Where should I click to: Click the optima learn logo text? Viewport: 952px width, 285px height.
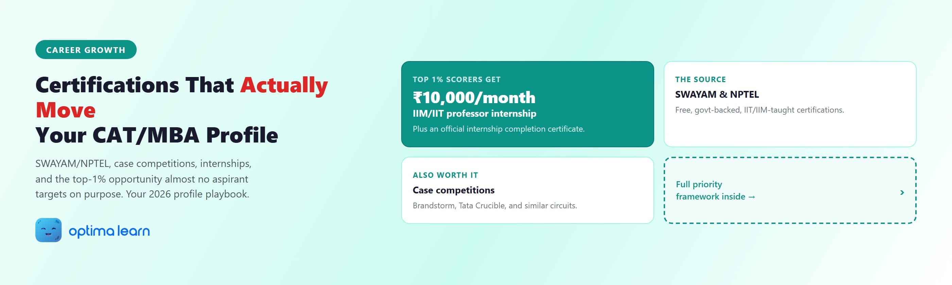[109, 231]
